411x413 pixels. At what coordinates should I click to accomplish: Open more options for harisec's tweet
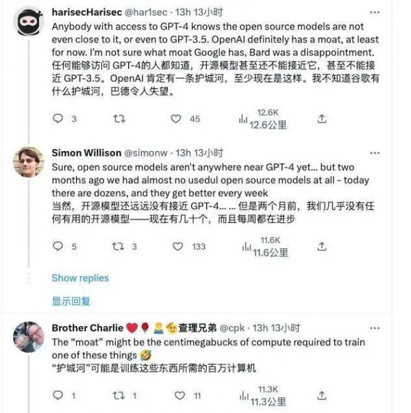[x=375, y=12]
